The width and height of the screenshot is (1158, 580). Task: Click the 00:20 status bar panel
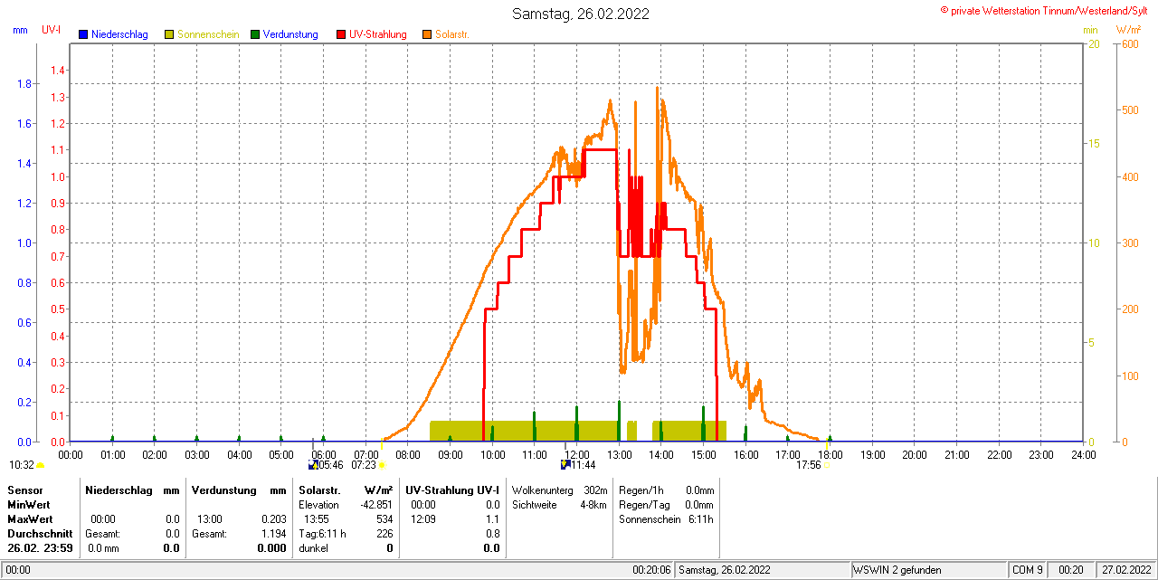point(1071,570)
